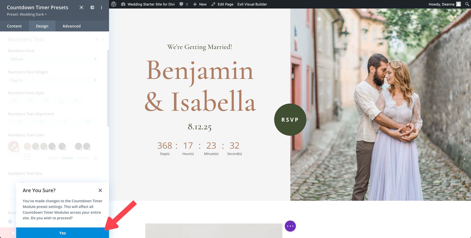This screenshot has height=238, width=471.
Task: Open the three-dot options menu in panel header
Action: [x=102, y=8]
